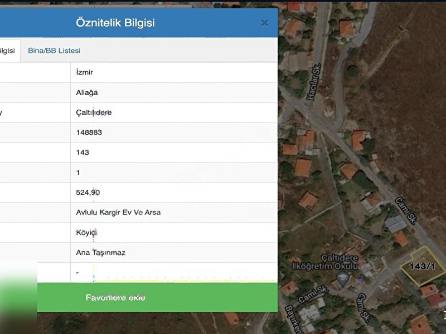
Task: Click the block number 143 cell
Action: [83, 153]
